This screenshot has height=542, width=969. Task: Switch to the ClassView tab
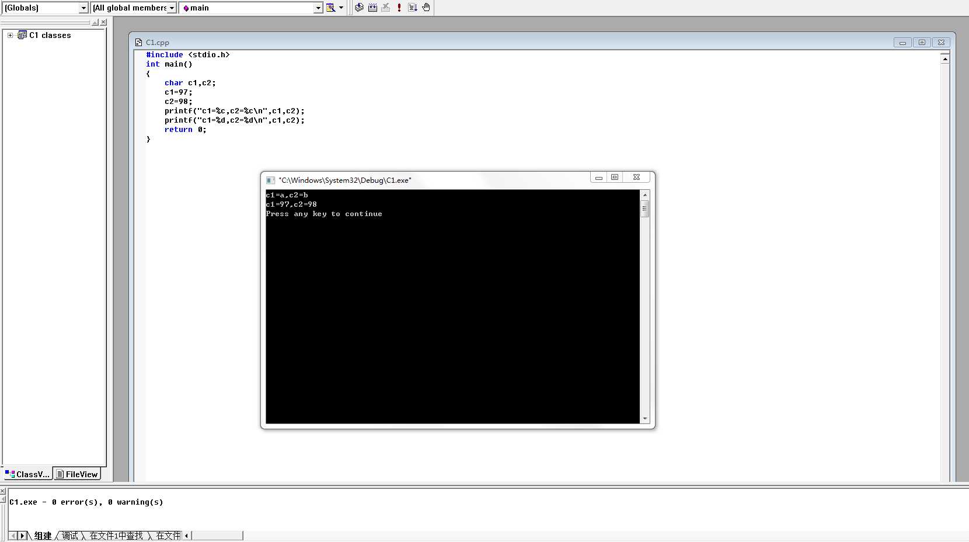[27, 474]
